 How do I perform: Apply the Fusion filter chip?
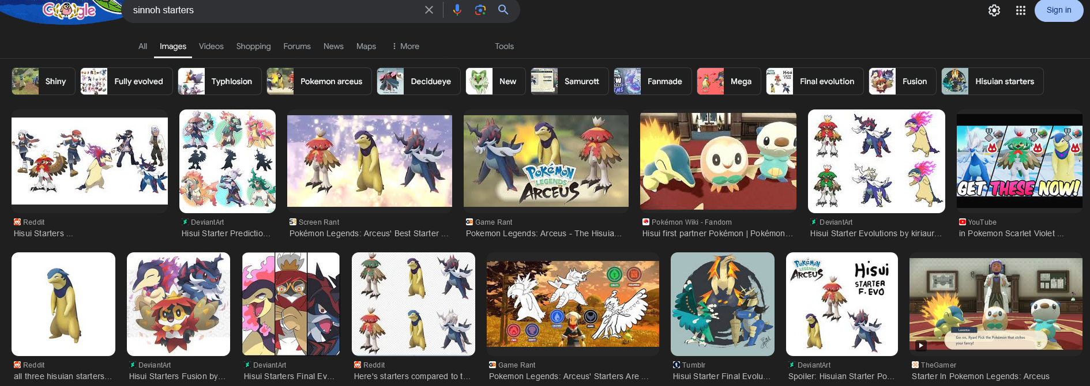point(903,81)
